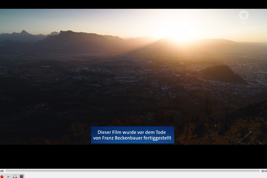Screen dimensions: 267x178
Task: Click the remaining time label
Action: coord(264,171)
